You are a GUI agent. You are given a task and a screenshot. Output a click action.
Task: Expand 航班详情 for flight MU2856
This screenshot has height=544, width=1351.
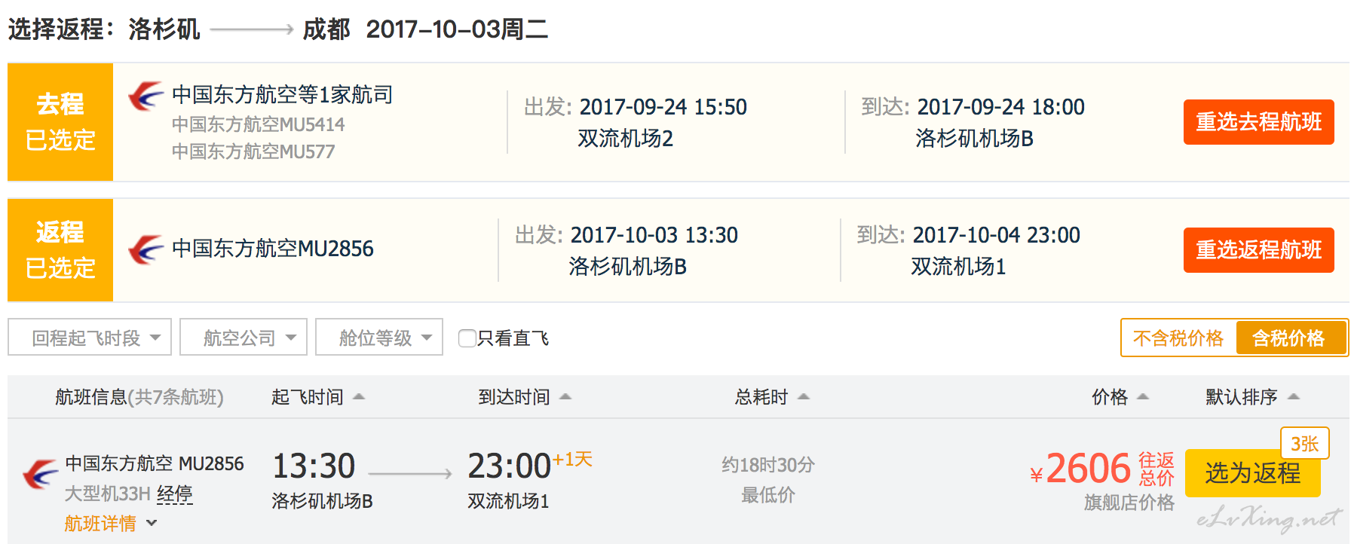[111, 523]
